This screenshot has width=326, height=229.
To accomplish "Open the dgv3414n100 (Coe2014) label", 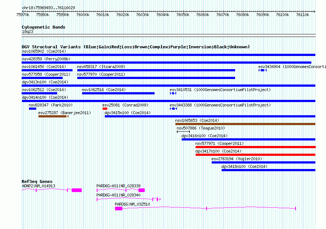I will (x=45, y=97).
